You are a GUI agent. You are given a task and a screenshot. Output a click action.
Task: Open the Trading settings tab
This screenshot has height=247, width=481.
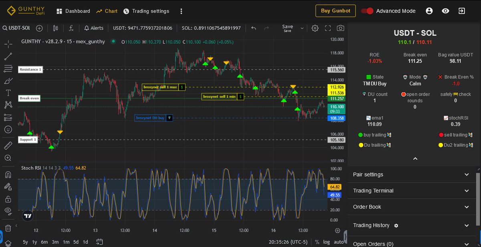click(x=146, y=11)
